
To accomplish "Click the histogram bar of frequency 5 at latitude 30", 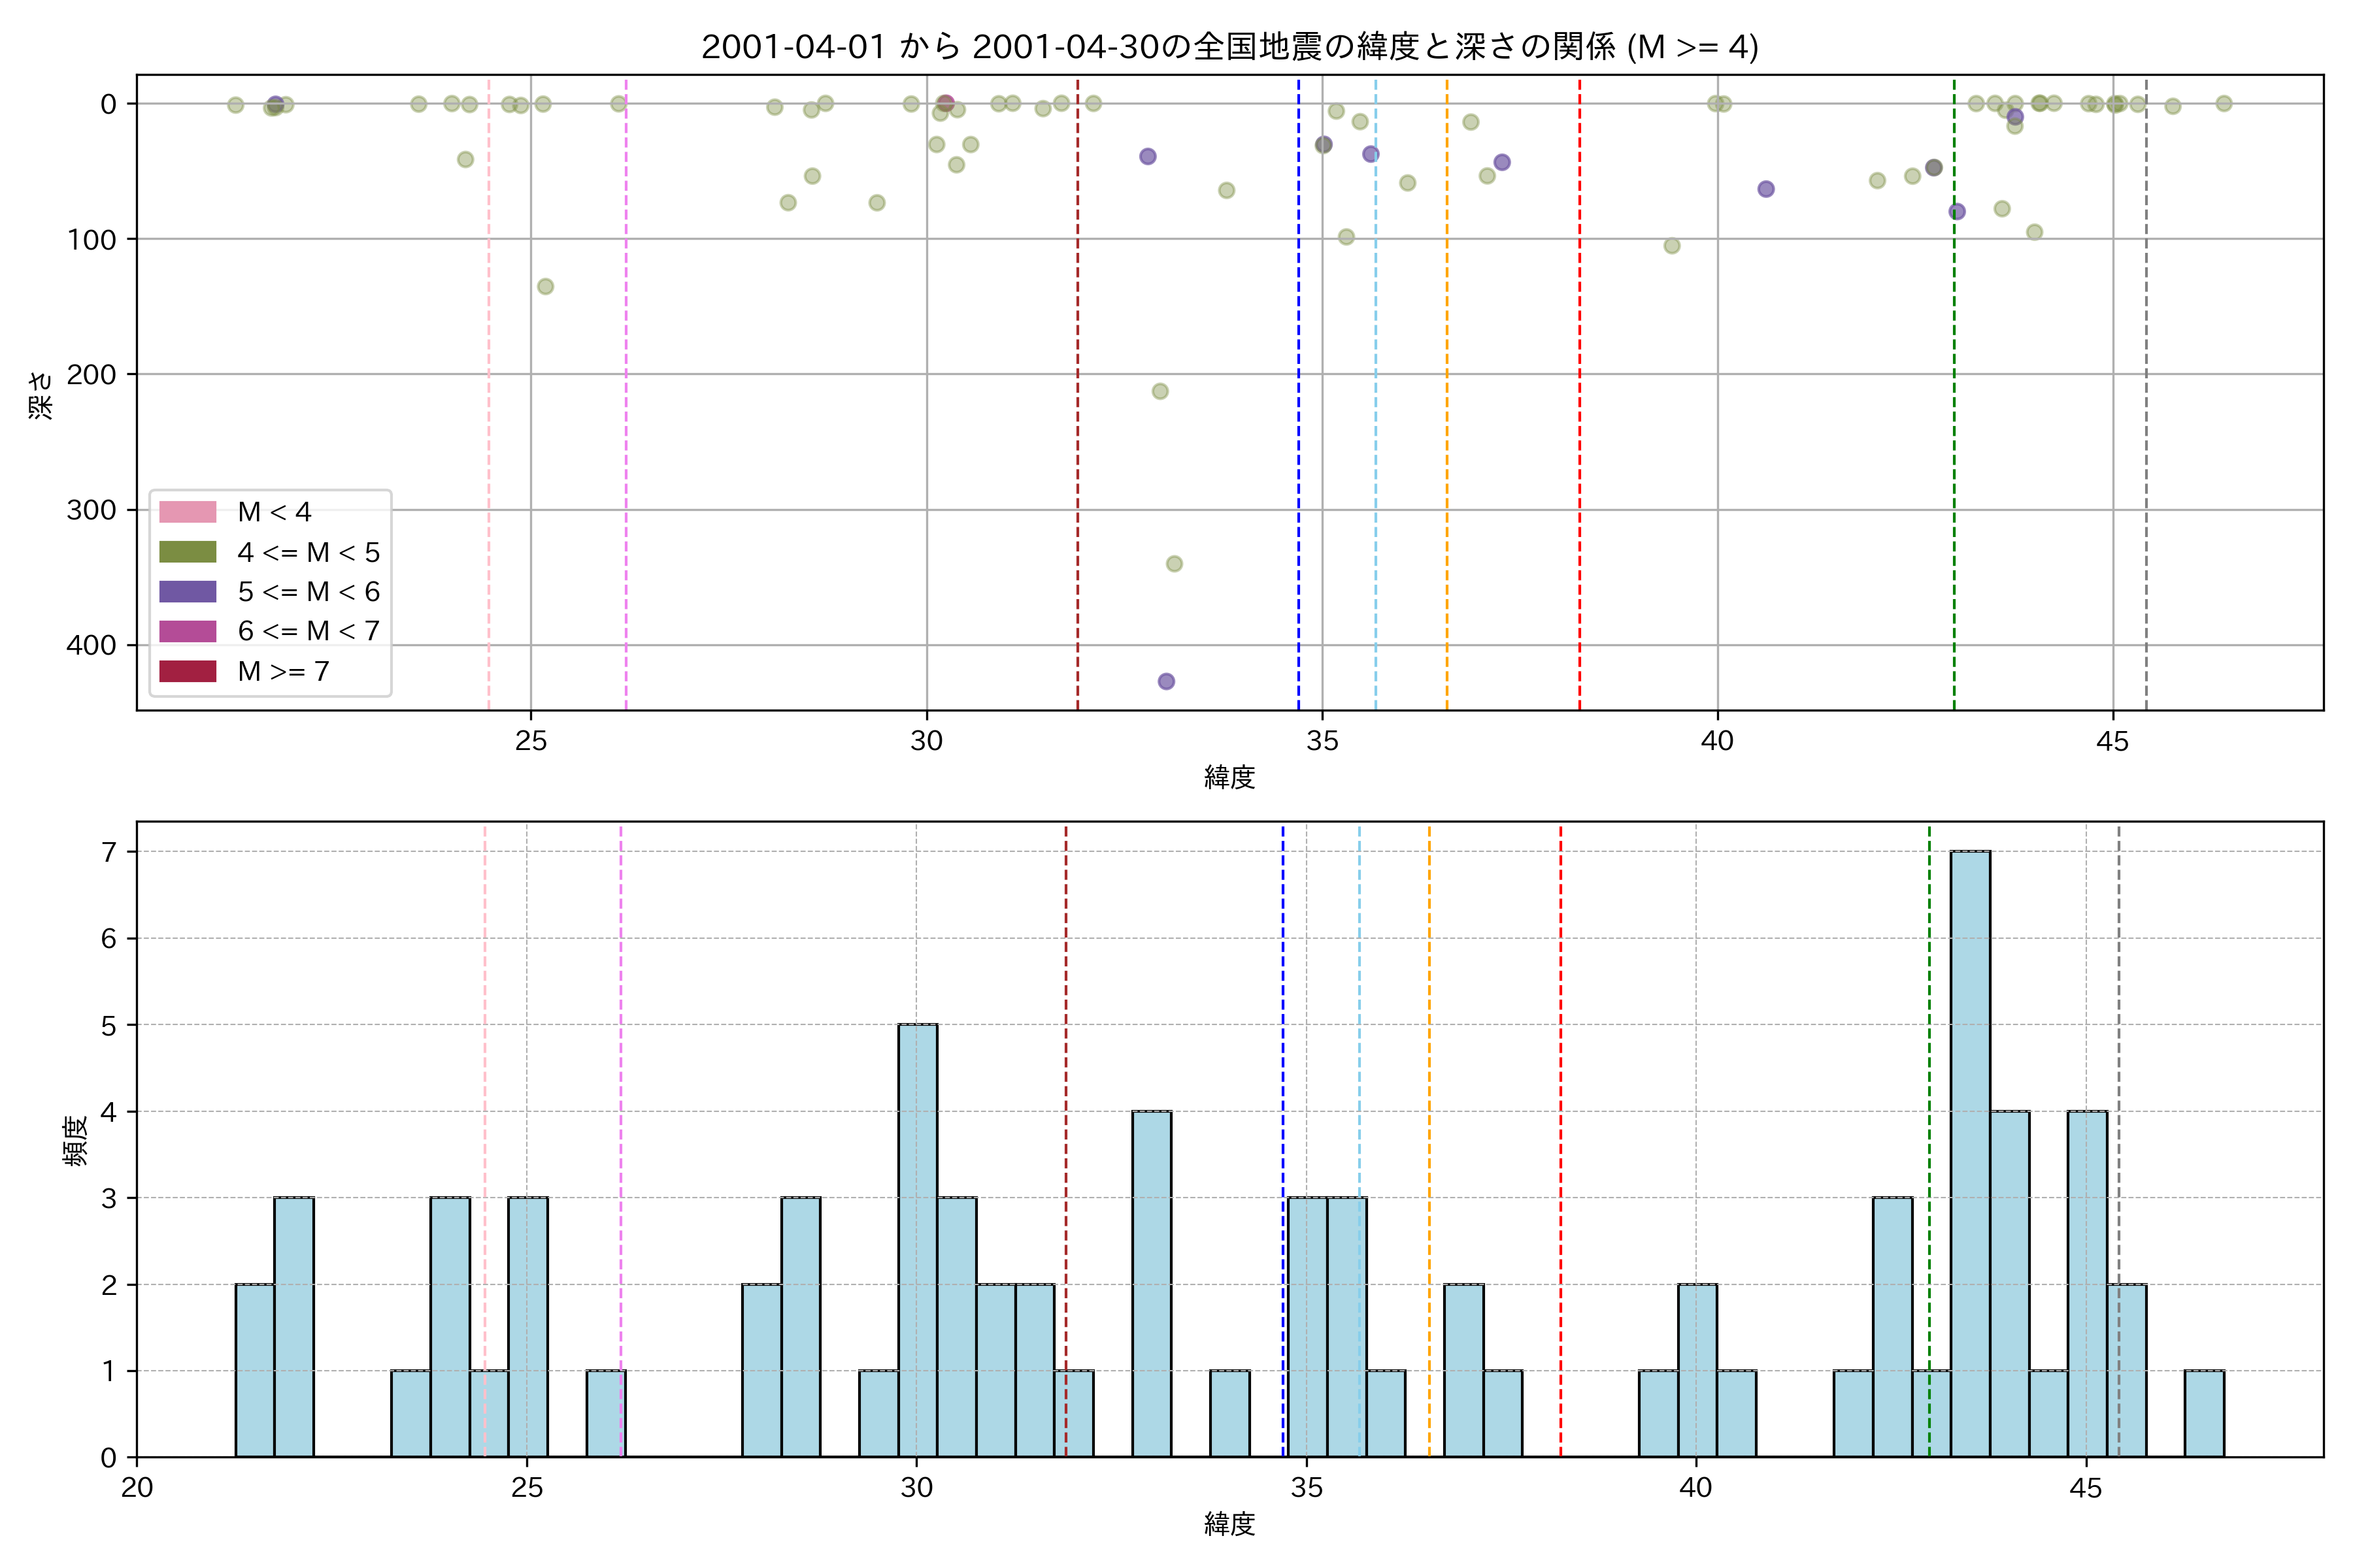I will point(918,1240).
